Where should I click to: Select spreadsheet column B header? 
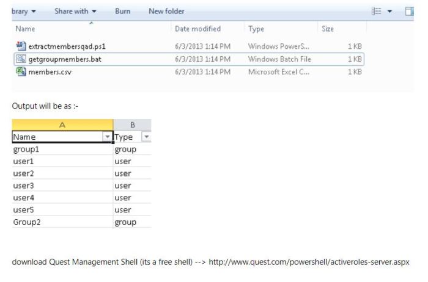(132, 125)
